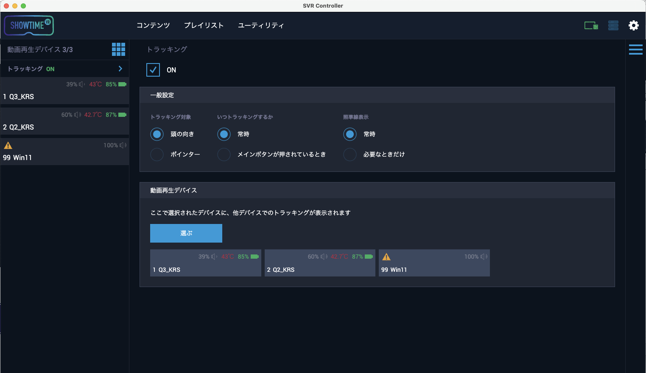Click the 一般設定 section header
Viewport: 646px width, 373px height.
pyautogui.click(x=377, y=95)
